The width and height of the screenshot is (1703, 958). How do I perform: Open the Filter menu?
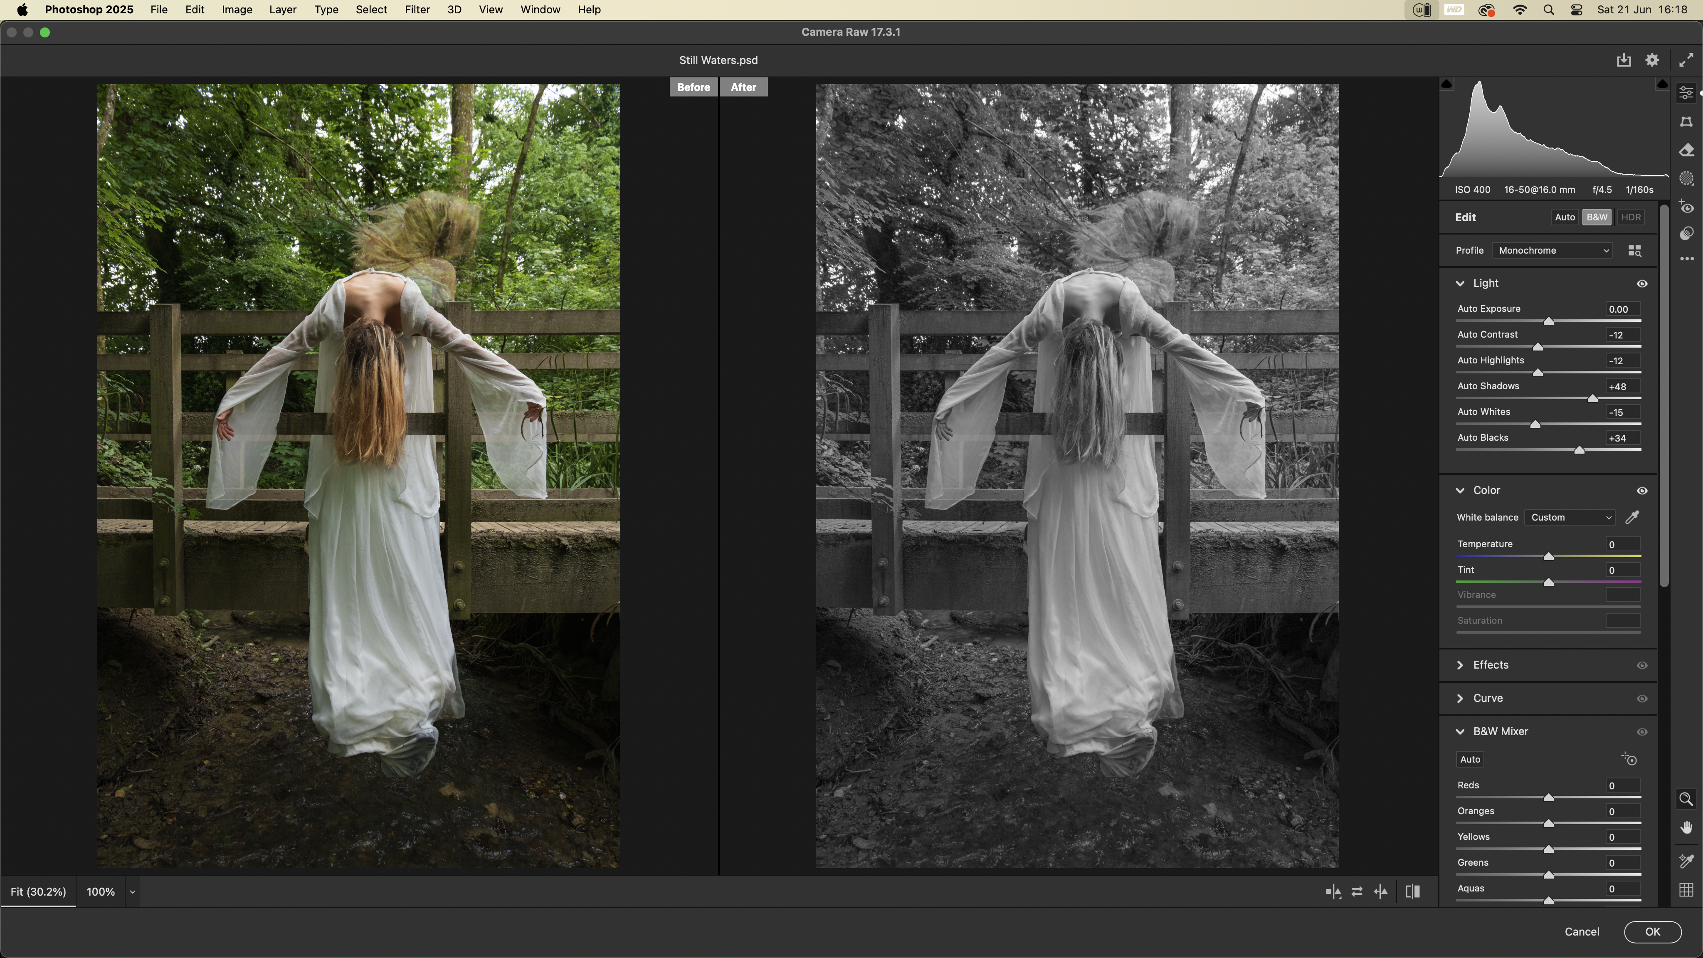coord(417,10)
